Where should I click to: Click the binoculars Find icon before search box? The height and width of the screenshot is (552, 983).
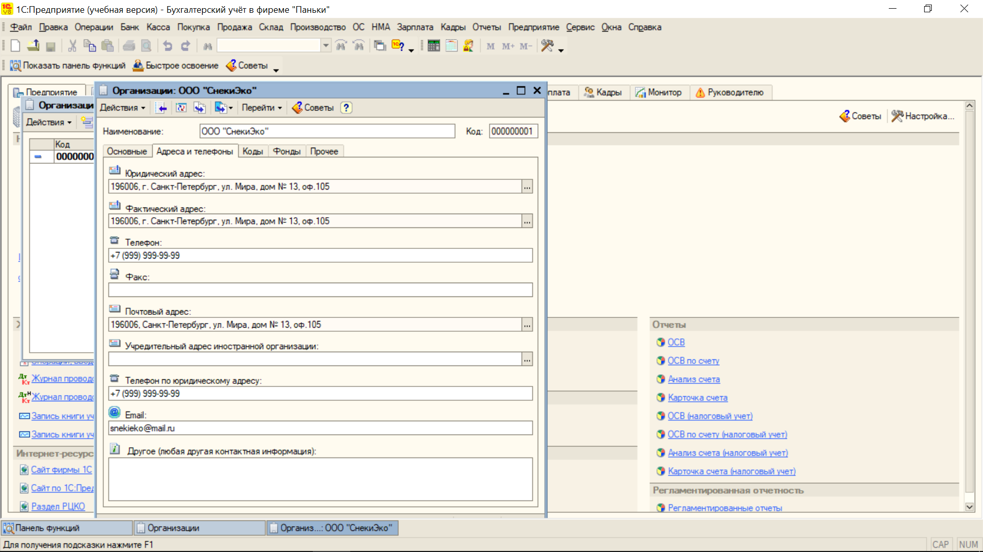pyautogui.click(x=207, y=46)
